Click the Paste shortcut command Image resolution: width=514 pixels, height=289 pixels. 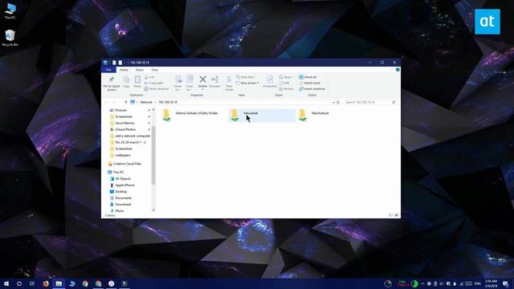(x=157, y=89)
